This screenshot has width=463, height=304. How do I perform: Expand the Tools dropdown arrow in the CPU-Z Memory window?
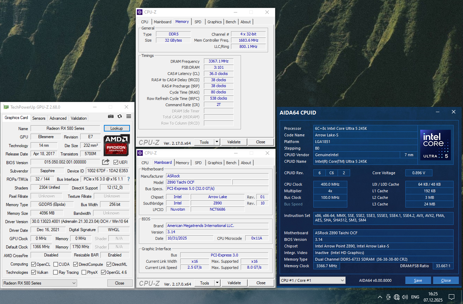click(x=217, y=142)
